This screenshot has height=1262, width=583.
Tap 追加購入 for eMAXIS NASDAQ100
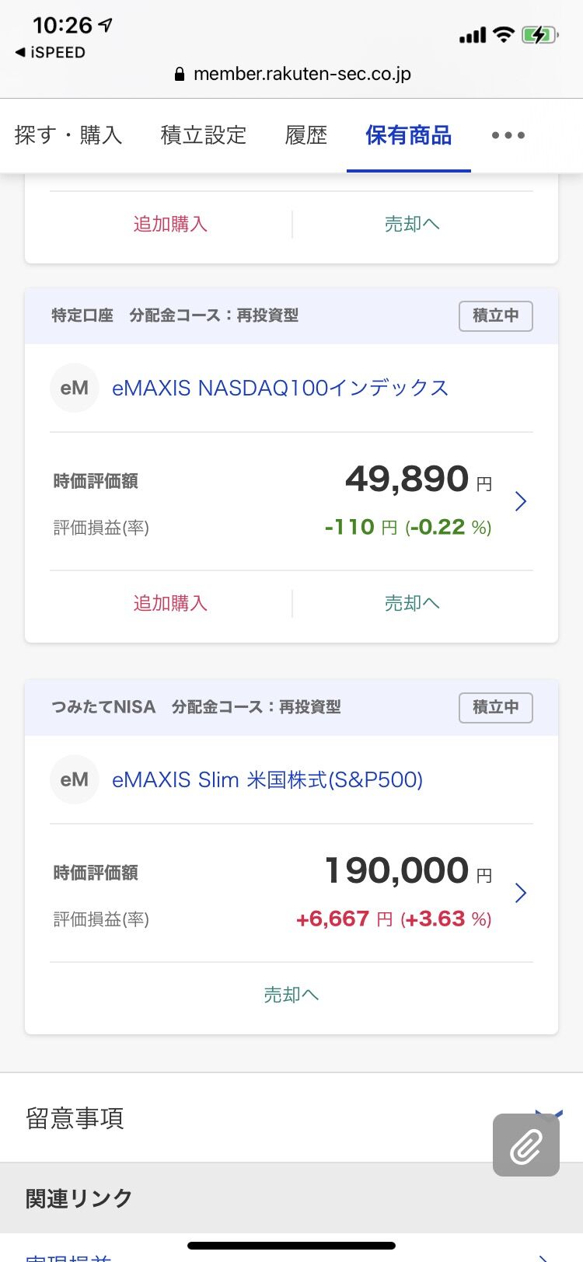click(170, 603)
